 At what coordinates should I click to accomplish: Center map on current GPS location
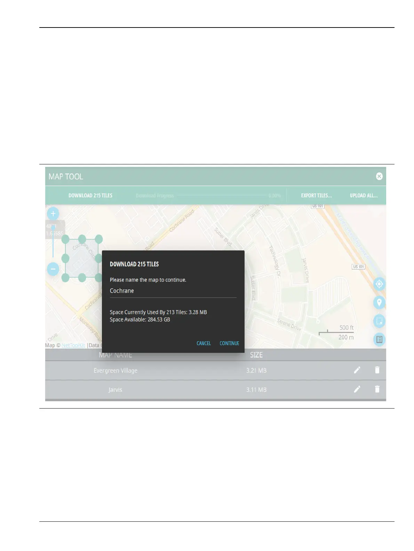pyautogui.click(x=379, y=284)
